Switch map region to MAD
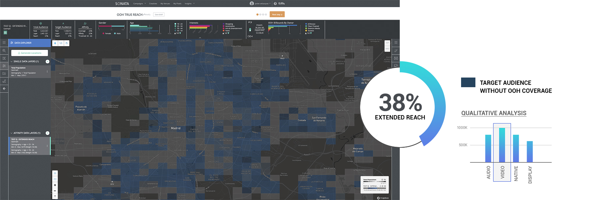The width and height of the screenshot is (600, 200). click(x=387, y=49)
